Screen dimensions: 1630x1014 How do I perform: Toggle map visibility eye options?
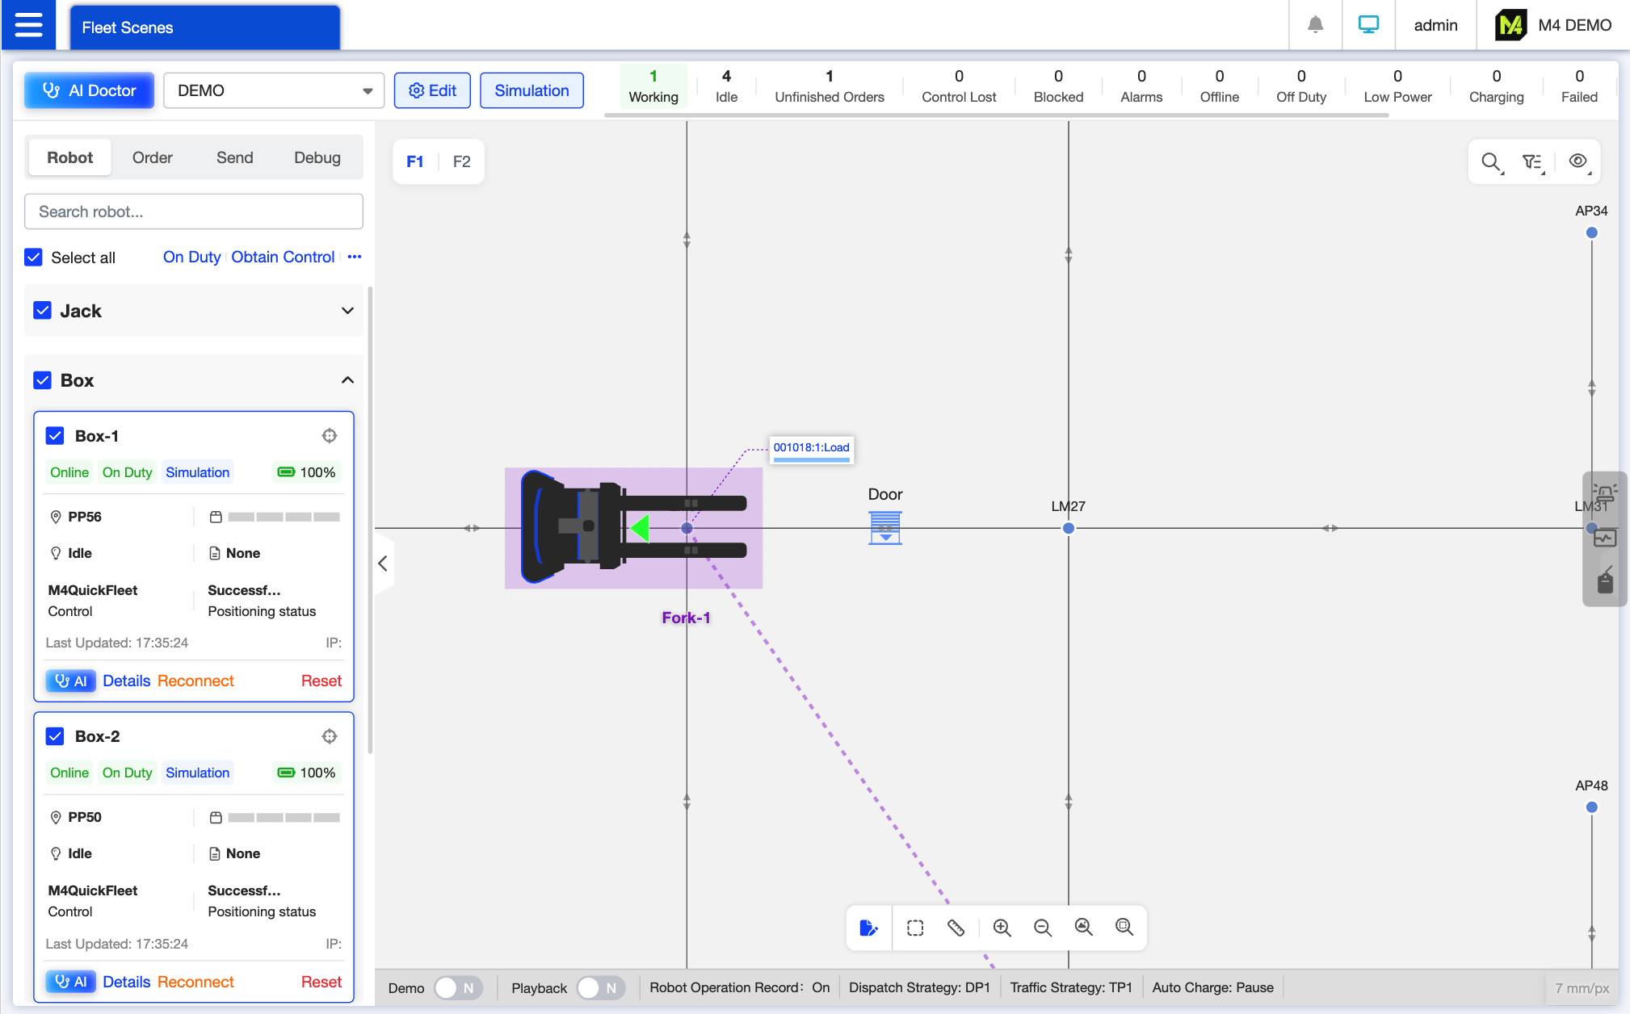(x=1577, y=161)
